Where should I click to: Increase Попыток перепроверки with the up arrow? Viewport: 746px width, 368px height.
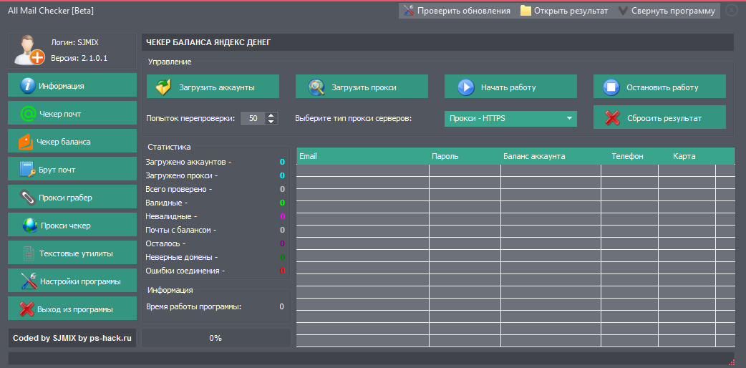tap(271, 115)
